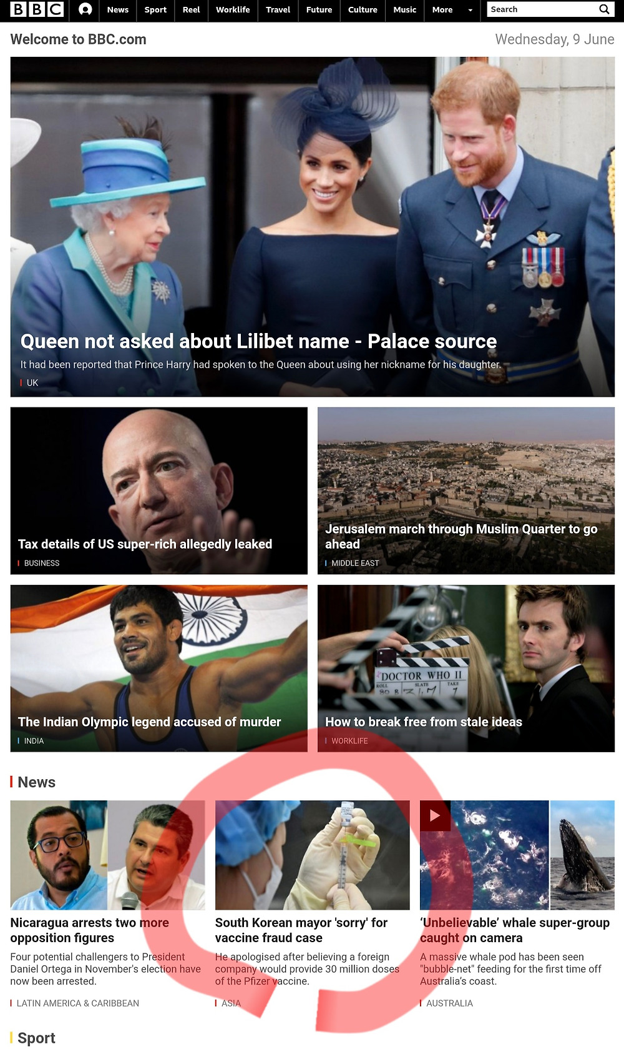Viewport: 624px width, 1049px height.
Task: Open the Queen Lilibet name headline
Action: click(258, 341)
